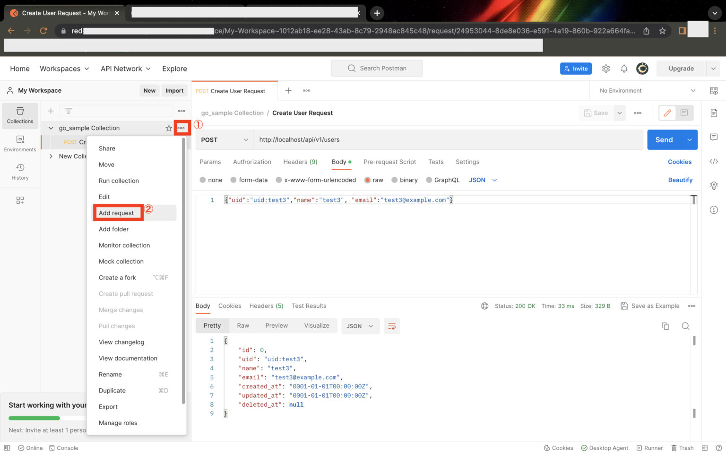Open Postman settings gear
Image resolution: width=726 pixels, height=454 pixels.
[605, 68]
